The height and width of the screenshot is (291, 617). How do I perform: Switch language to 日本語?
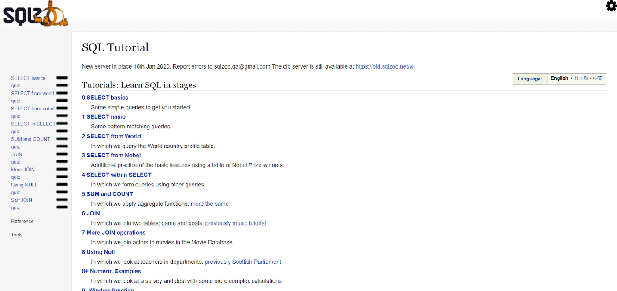pos(581,78)
